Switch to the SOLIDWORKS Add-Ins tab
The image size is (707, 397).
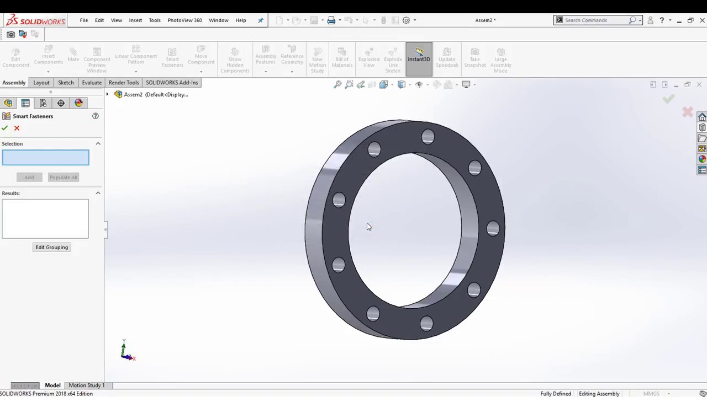click(172, 83)
